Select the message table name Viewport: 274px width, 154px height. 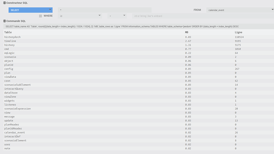point(10,117)
